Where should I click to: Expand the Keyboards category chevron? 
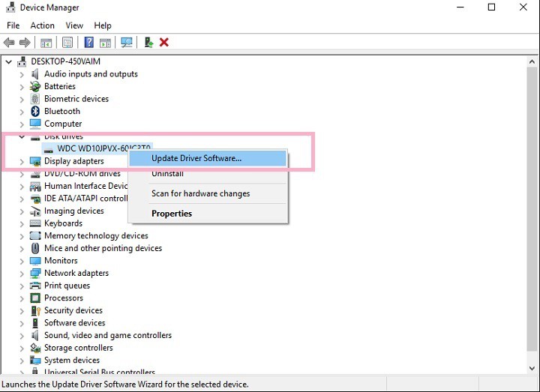click(x=22, y=223)
